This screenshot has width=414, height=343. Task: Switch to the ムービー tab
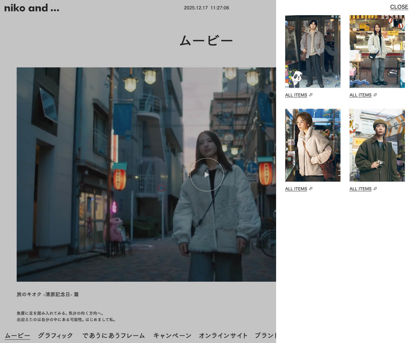click(x=18, y=335)
